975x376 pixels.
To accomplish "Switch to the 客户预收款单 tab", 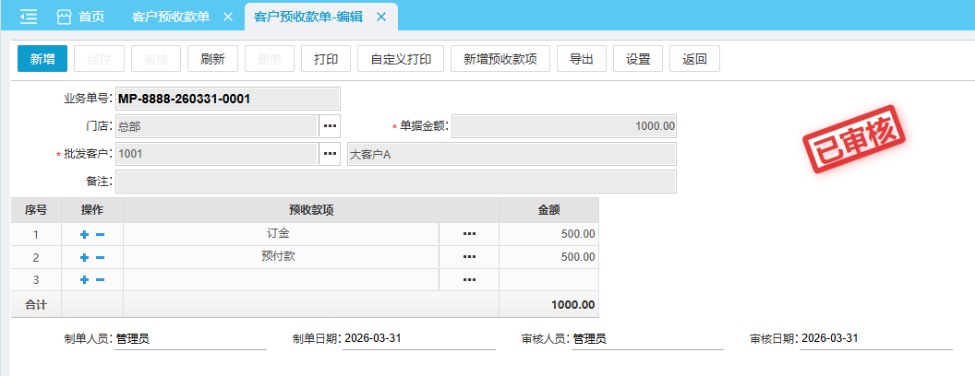I will click(x=171, y=17).
